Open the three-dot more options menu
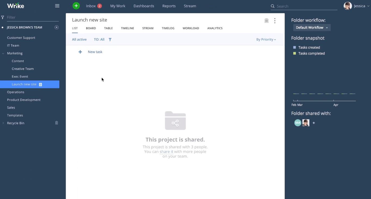 (275, 20)
